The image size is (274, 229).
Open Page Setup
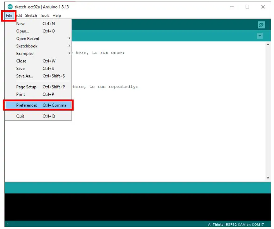(x=26, y=87)
